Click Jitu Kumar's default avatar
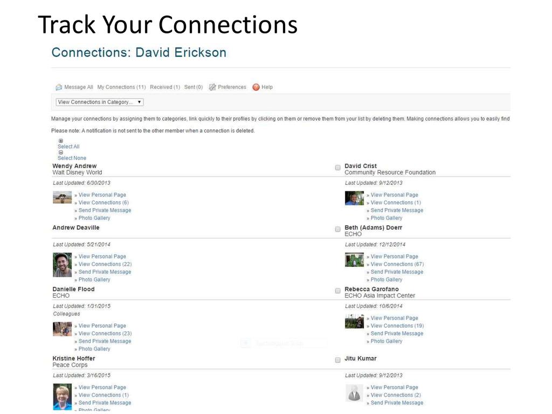552x414 pixels. (x=354, y=392)
